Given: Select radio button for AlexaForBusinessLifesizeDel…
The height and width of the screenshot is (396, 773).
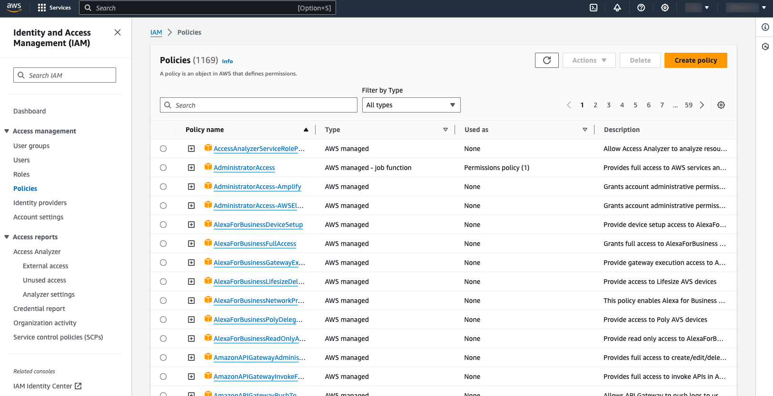Looking at the screenshot, I should [x=163, y=282].
